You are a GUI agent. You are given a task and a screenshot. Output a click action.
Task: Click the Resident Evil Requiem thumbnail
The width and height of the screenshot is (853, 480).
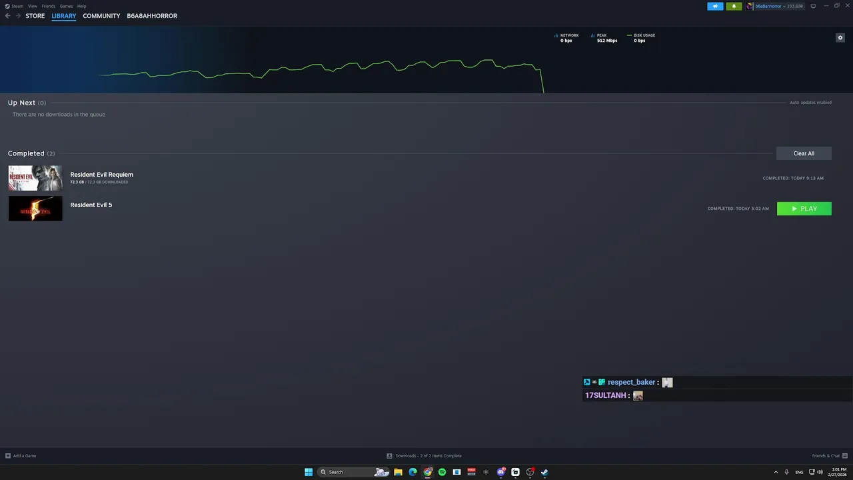click(35, 178)
